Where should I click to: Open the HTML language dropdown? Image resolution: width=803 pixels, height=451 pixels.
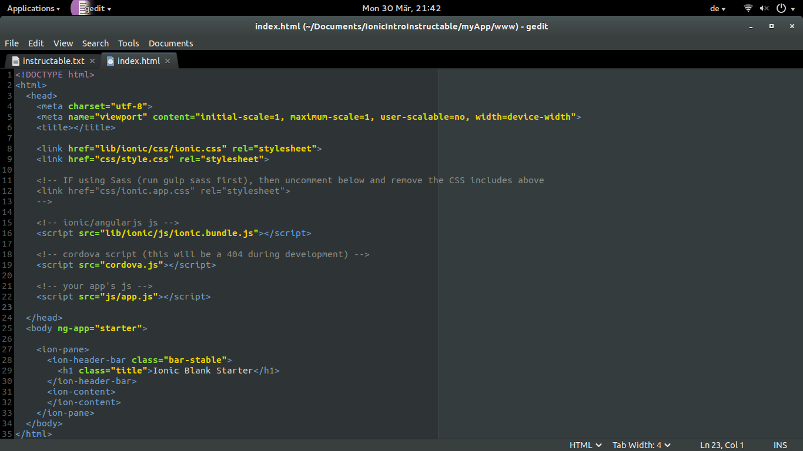pyautogui.click(x=585, y=445)
